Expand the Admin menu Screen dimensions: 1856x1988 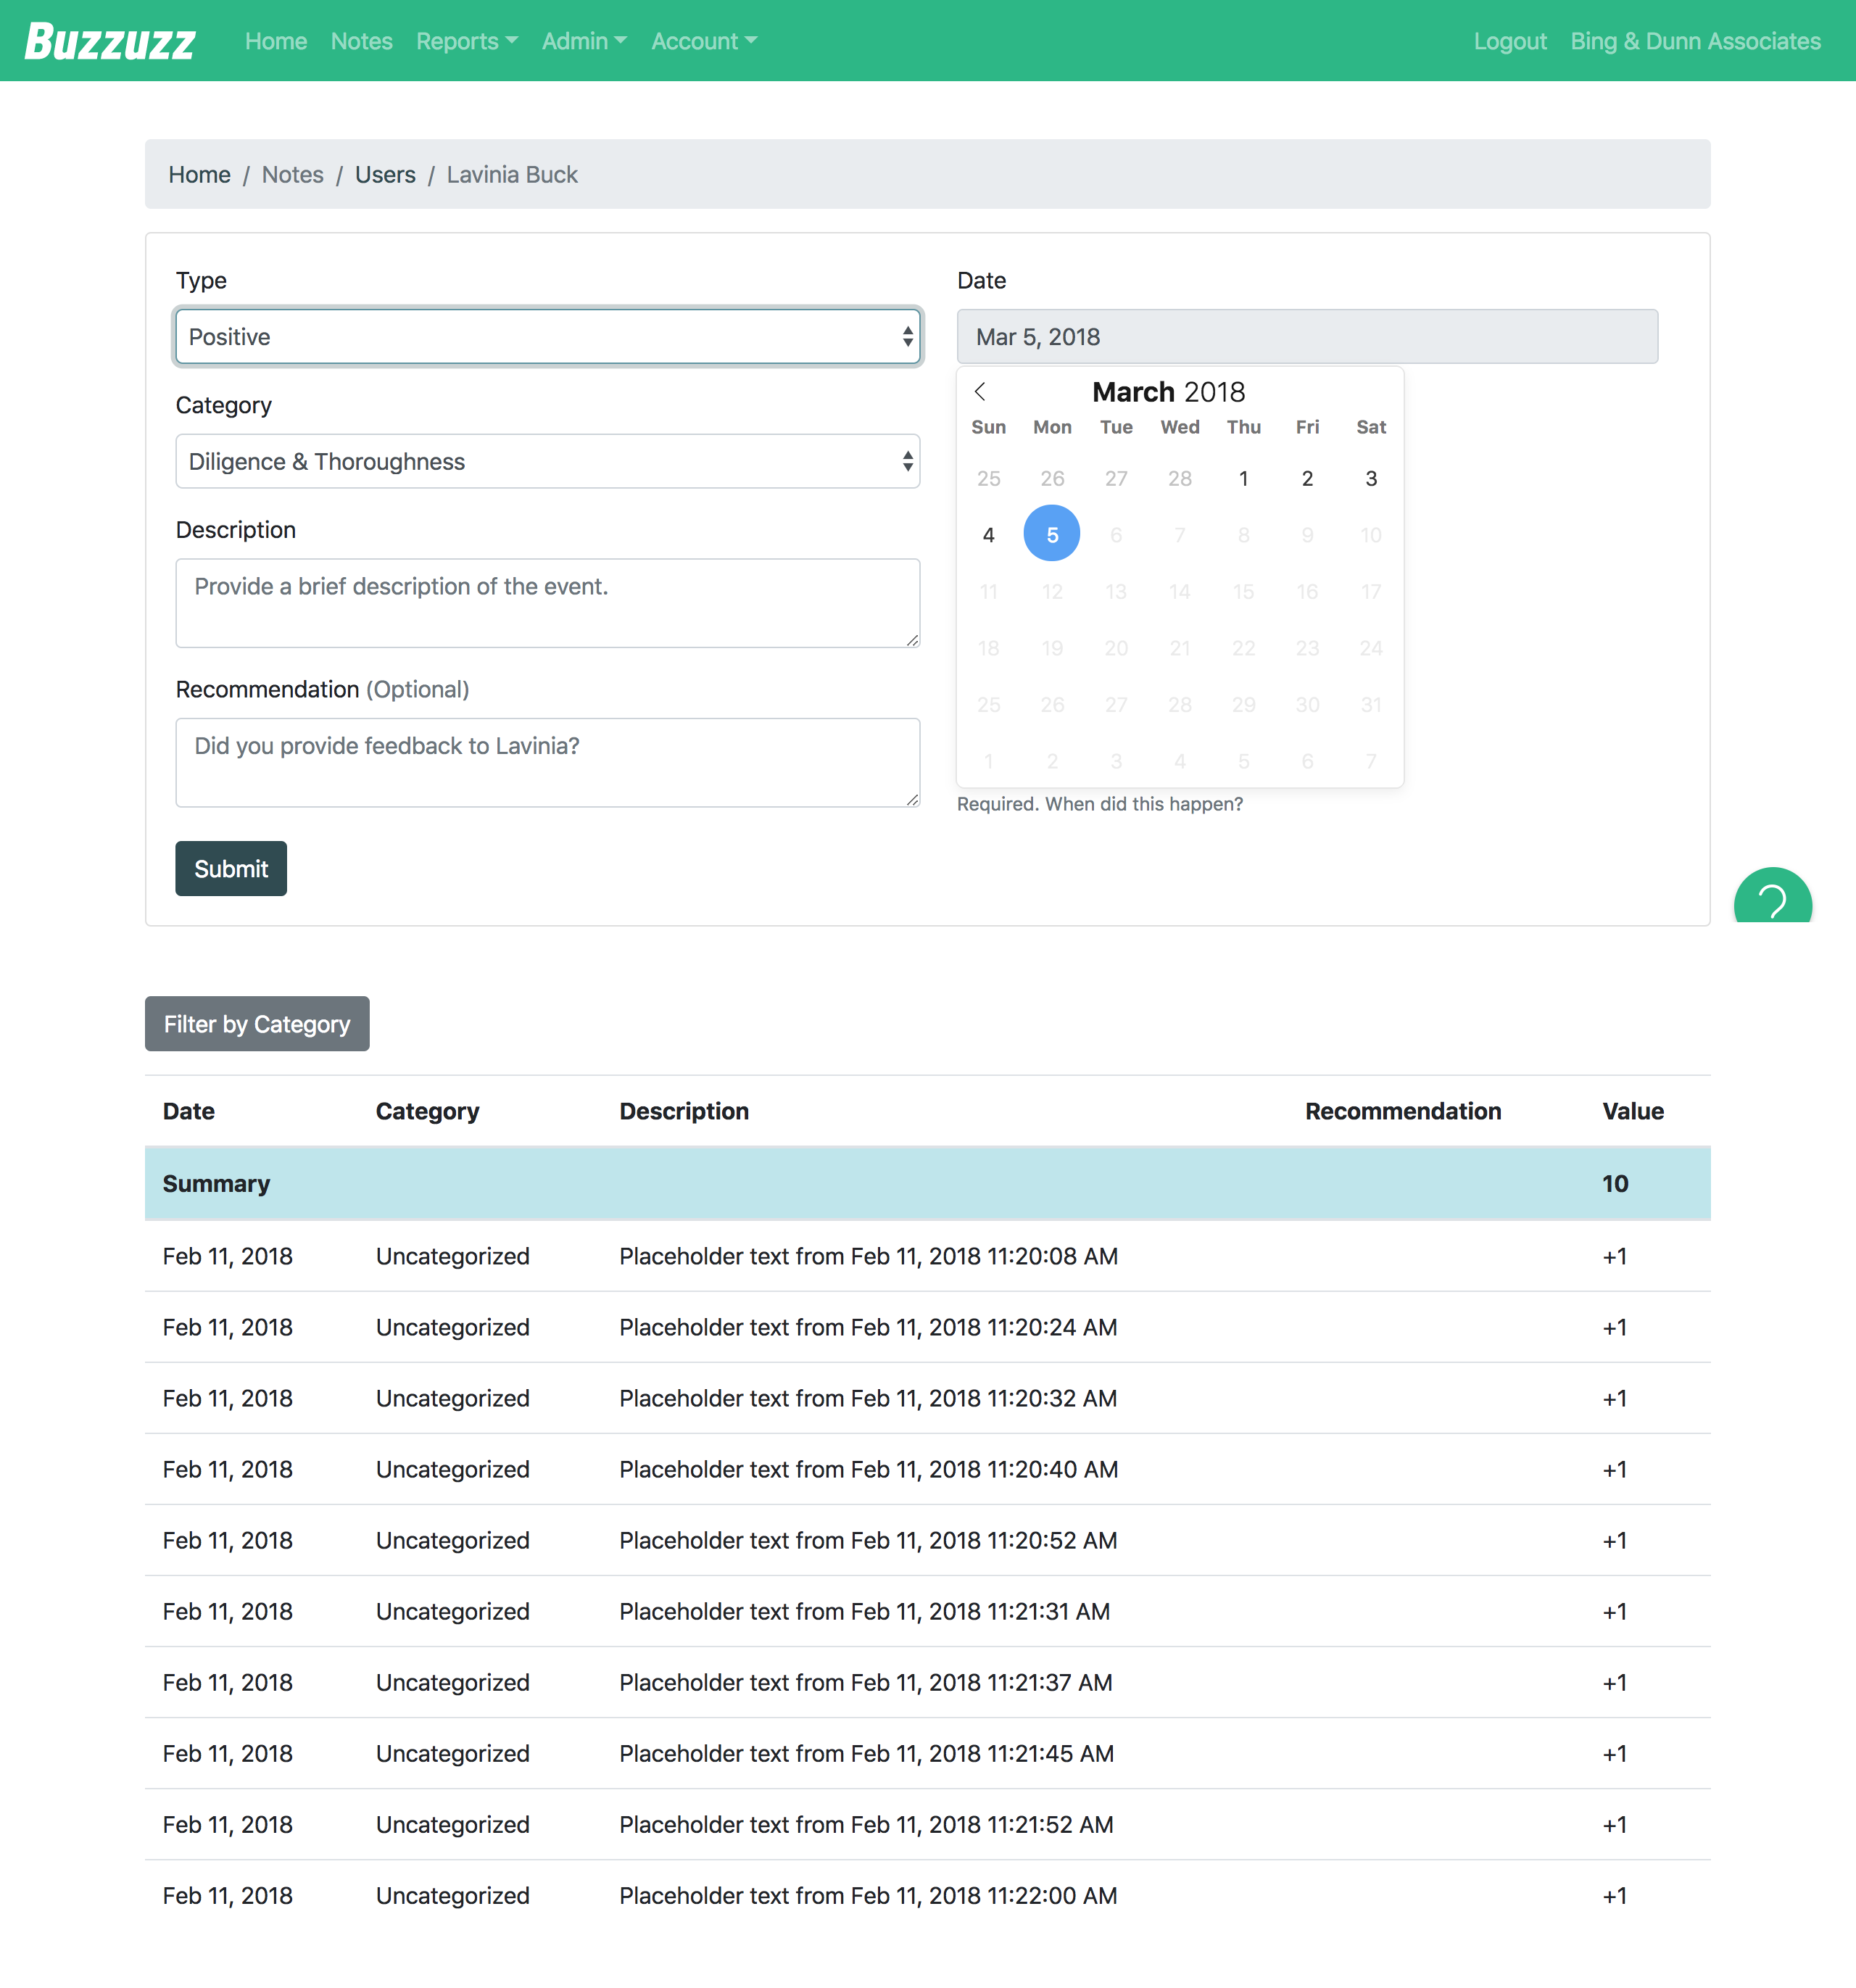coord(583,41)
